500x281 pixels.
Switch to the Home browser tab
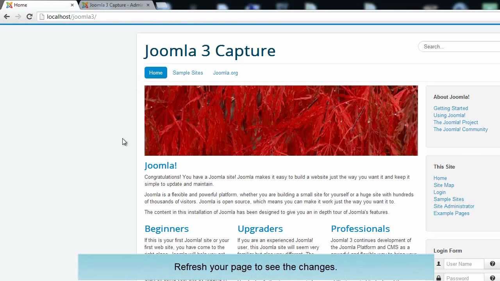(x=39, y=5)
